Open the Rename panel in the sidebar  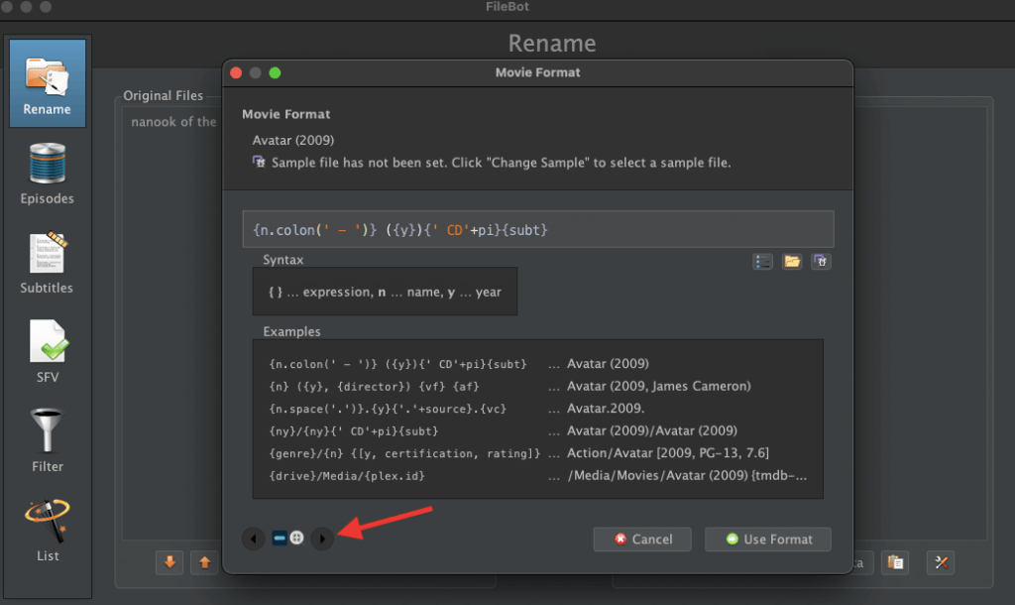48,83
